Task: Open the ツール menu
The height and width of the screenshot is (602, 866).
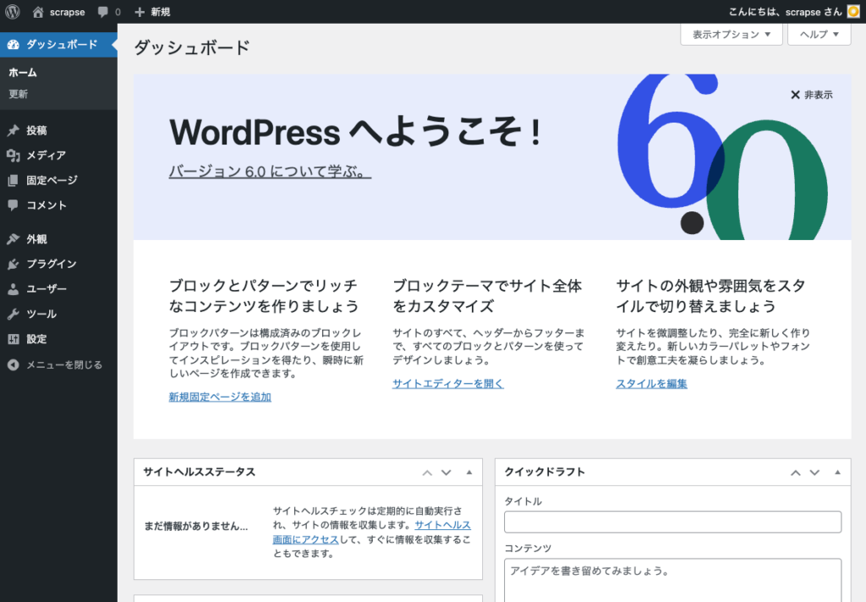Action: tap(58, 314)
